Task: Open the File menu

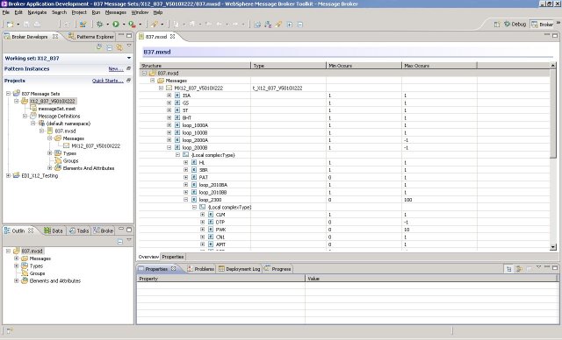Action: [x=6, y=12]
